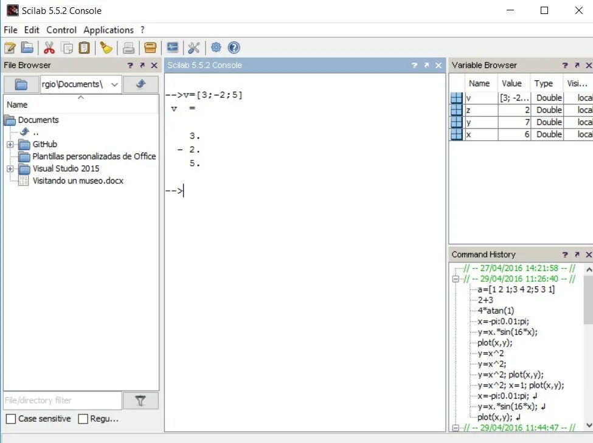
Task: Open the ? help menu
Action: coord(142,30)
